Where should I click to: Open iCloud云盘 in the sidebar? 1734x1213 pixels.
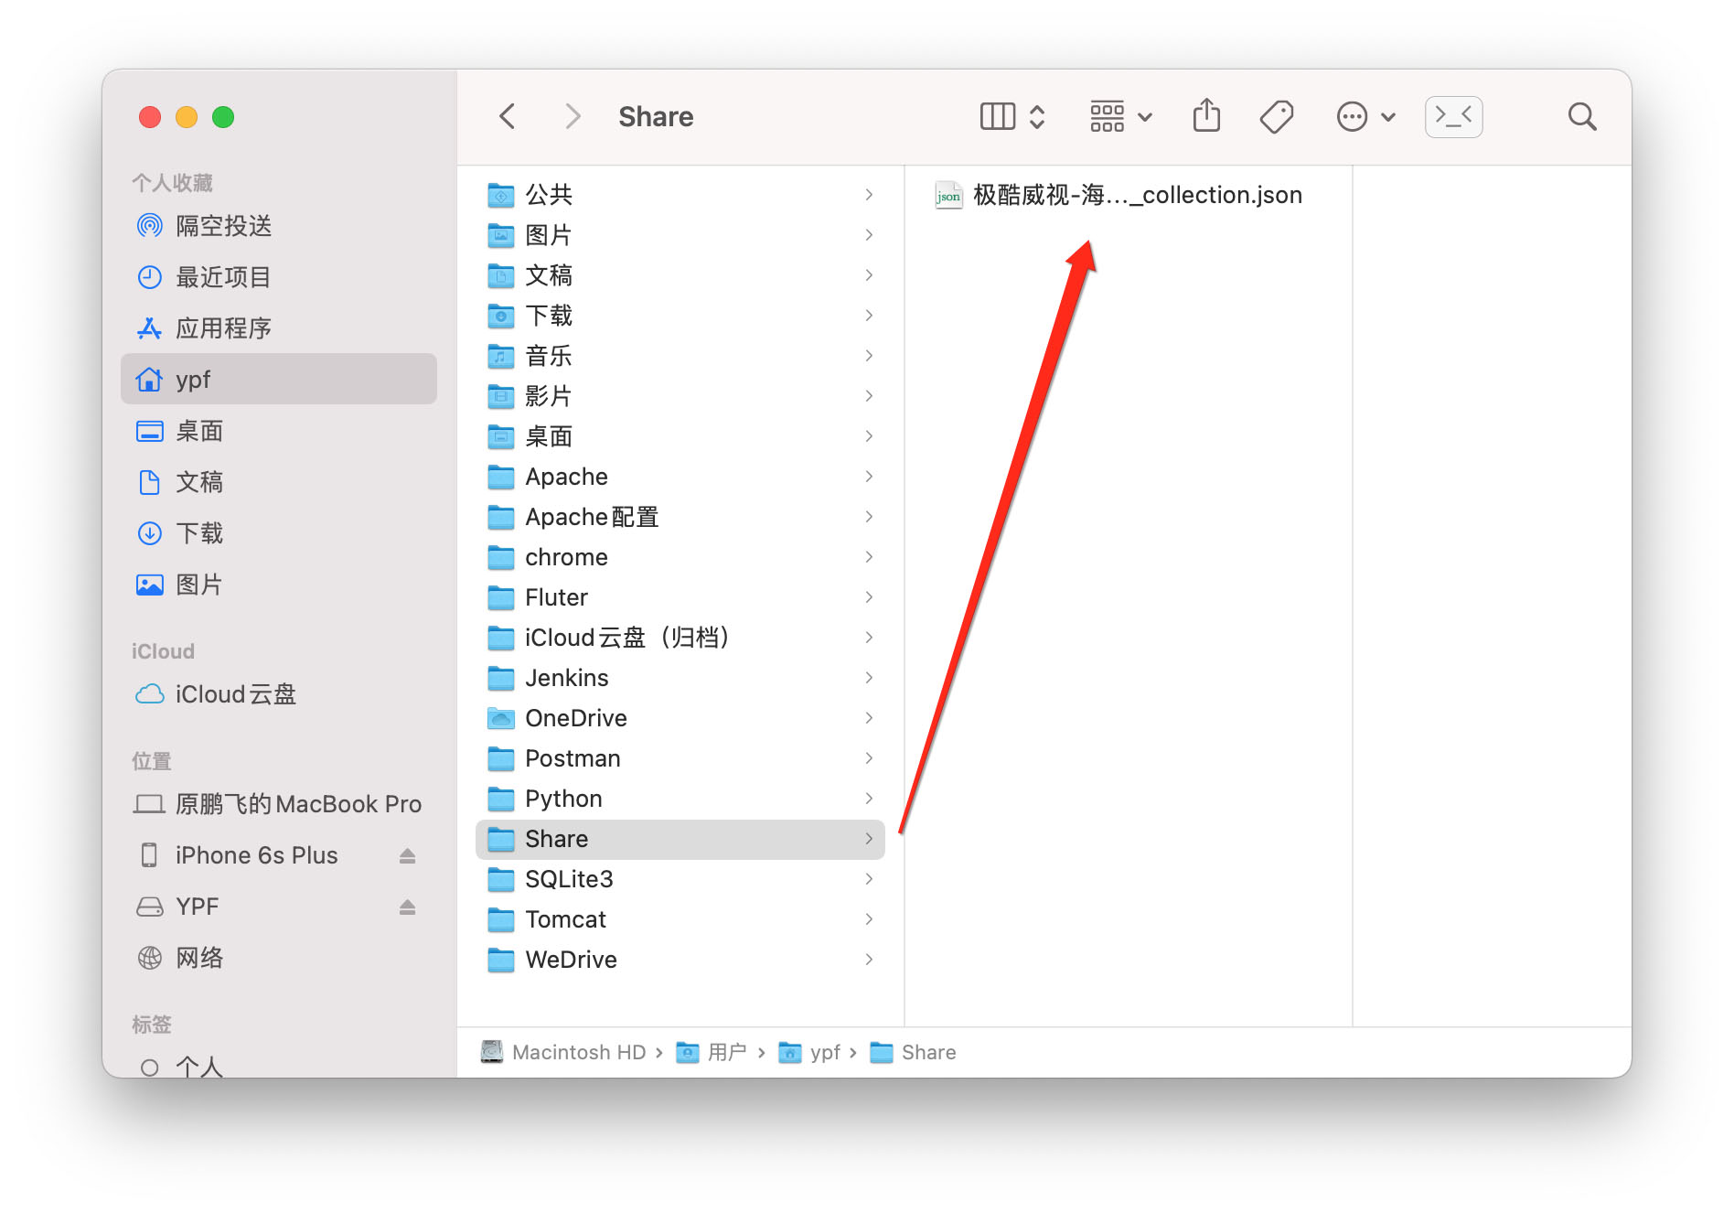pos(235,694)
